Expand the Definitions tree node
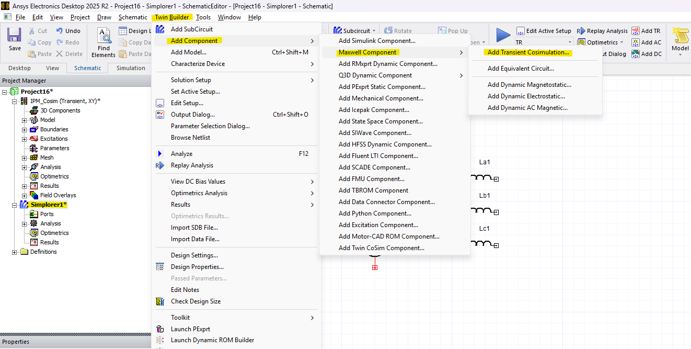Screen dimensions: 691x349 click(x=15, y=252)
